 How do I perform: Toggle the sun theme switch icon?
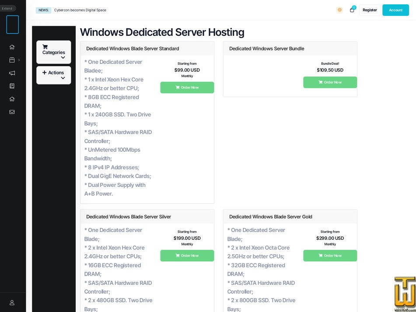(x=339, y=10)
